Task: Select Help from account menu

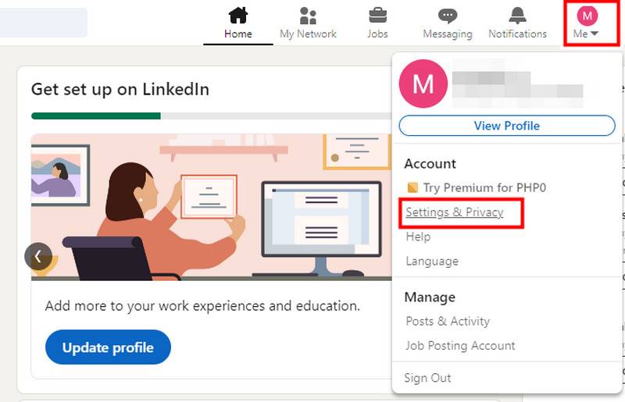Action: (418, 237)
